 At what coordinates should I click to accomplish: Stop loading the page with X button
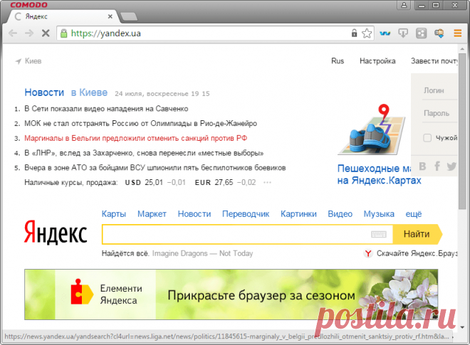coord(46,33)
